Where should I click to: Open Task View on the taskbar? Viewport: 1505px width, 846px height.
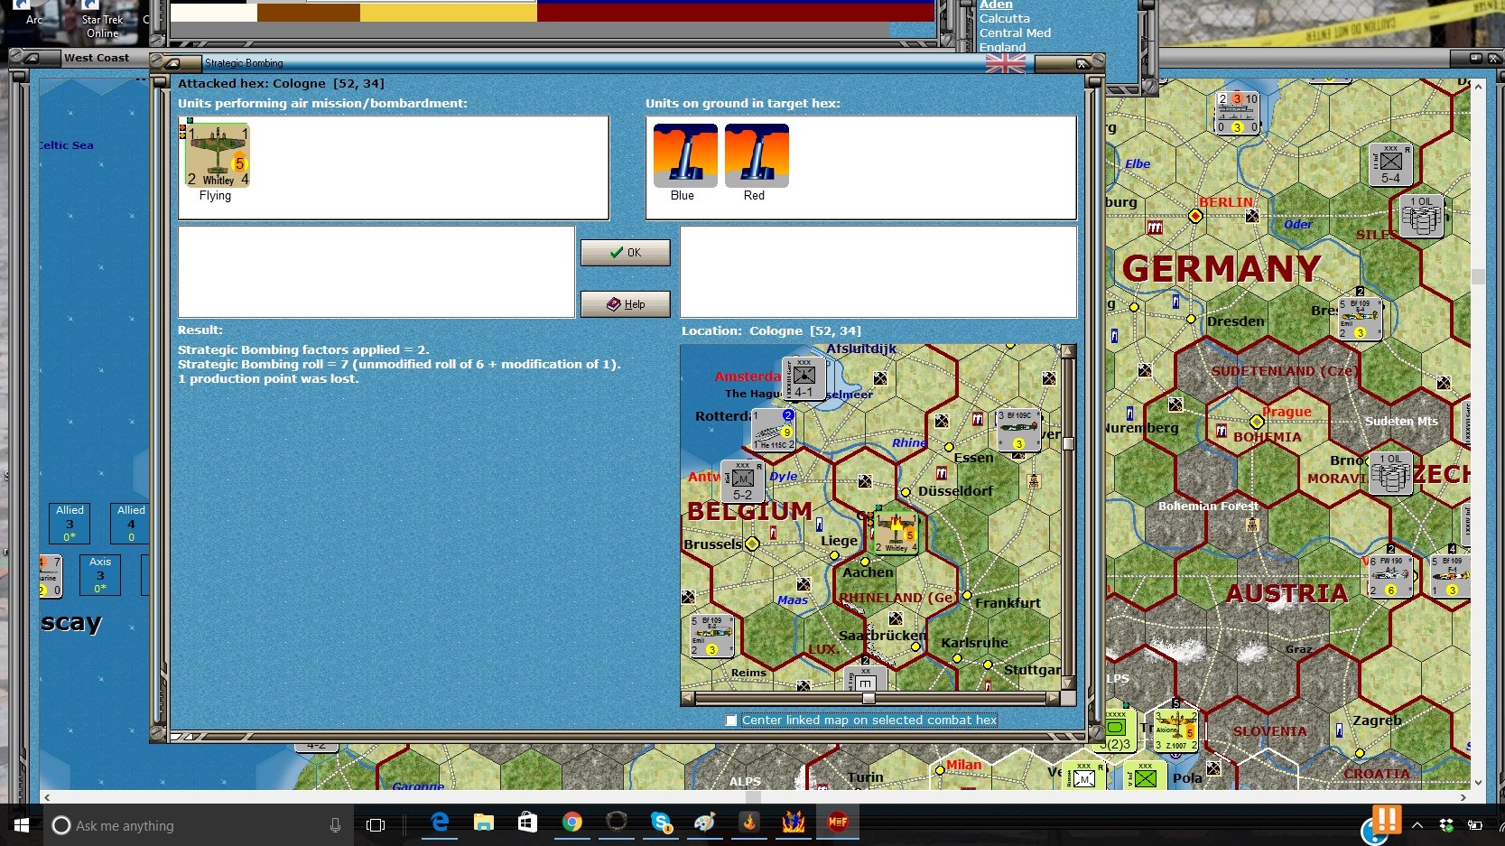[376, 825]
